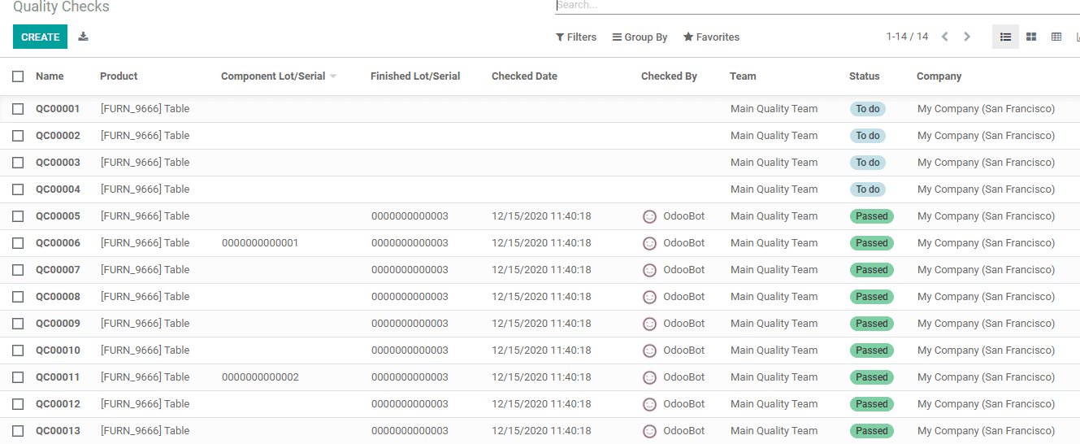Click checked date in QC00009 row

(x=541, y=324)
